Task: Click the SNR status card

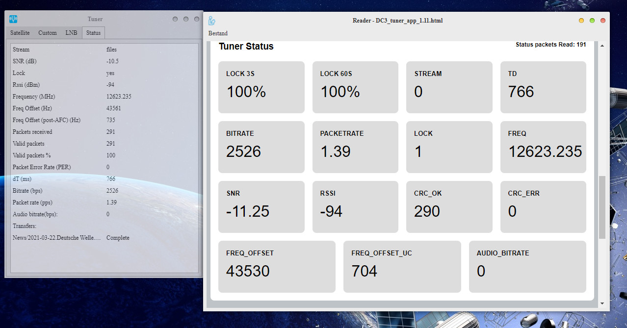Action: point(261,207)
